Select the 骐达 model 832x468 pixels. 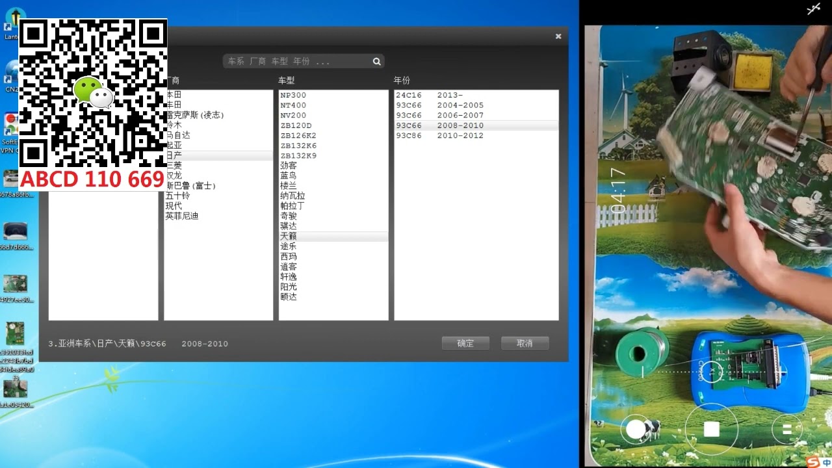[x=333, y=226]
